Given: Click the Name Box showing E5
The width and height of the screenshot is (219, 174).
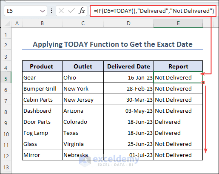Looking at the screenshot, I should coord(26,11).
